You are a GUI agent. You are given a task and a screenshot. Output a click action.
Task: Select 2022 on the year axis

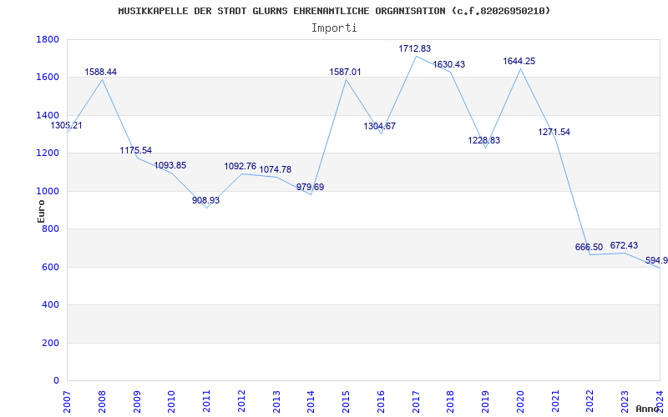click(x=590, y=399)
